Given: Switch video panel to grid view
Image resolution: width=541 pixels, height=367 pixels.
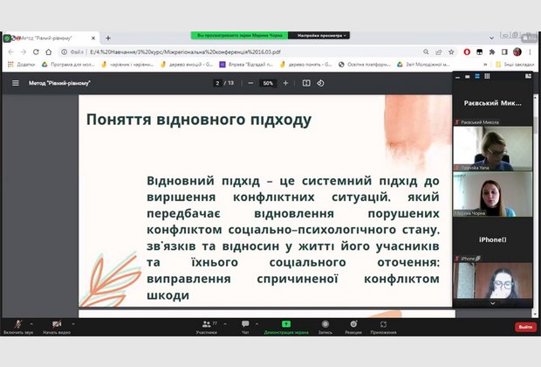Looking at the screenshot, I should (487, 76).
